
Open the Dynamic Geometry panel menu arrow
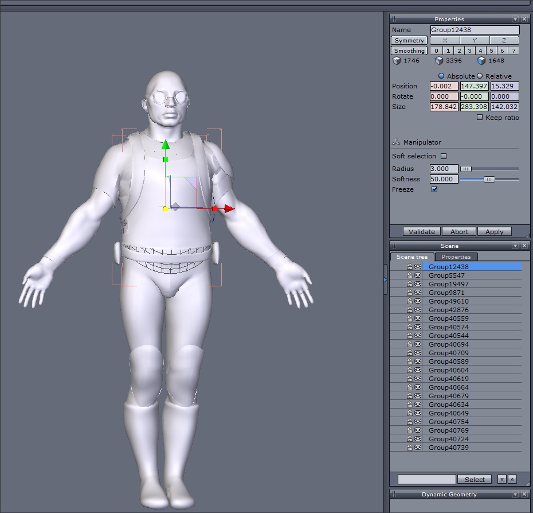(515, 494)
